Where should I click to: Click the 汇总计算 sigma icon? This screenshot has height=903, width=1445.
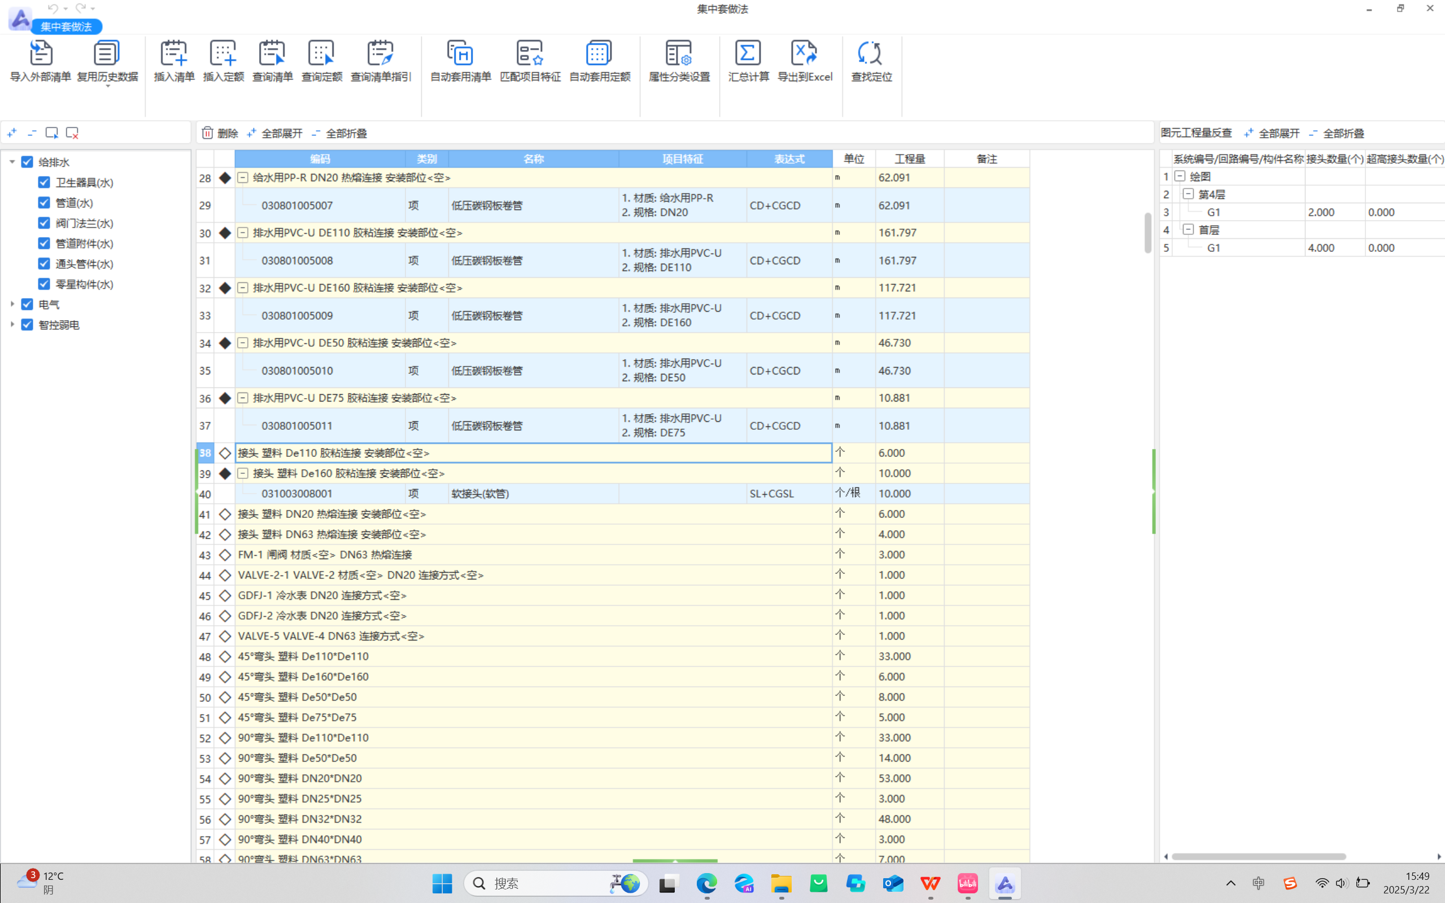pyautogui.click(x=748, y=53)
